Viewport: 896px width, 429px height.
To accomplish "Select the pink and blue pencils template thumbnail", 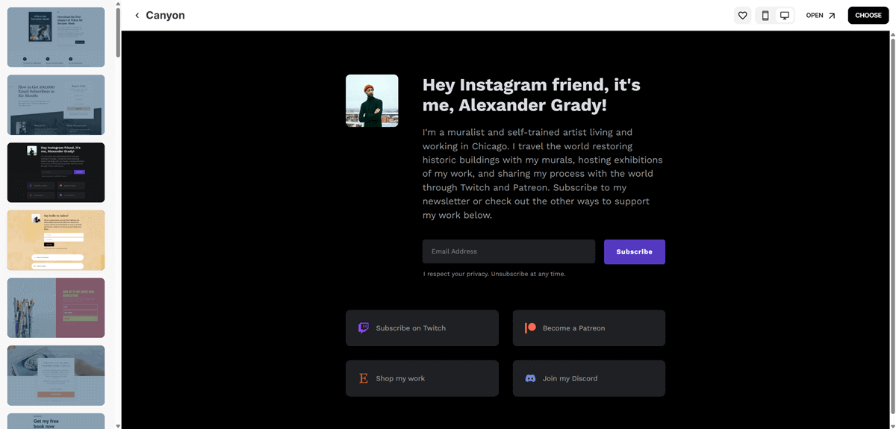I will [x=56, y=308].
